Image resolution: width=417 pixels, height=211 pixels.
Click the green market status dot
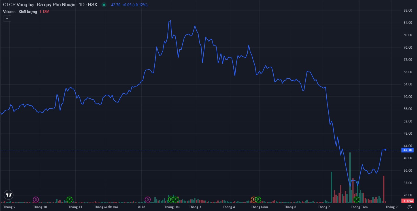pos(104,5)
